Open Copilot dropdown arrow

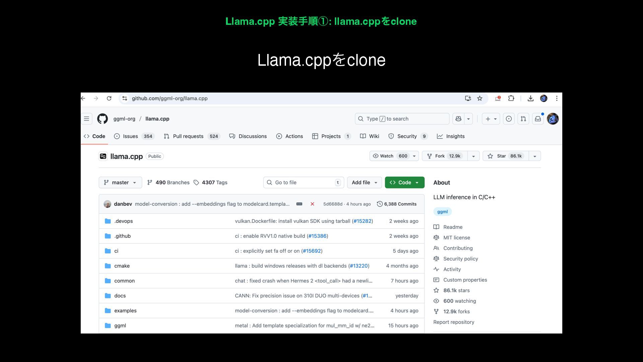[468, 119]
